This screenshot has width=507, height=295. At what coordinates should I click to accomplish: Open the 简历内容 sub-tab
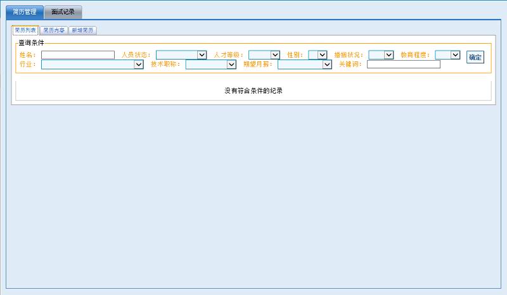tap(54, 30)
